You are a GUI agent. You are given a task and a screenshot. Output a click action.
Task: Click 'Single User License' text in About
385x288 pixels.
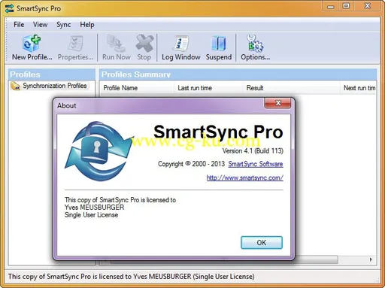[x=91, y=215]
